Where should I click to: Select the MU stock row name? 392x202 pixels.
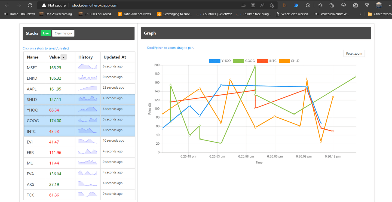(x=30, y=163)
